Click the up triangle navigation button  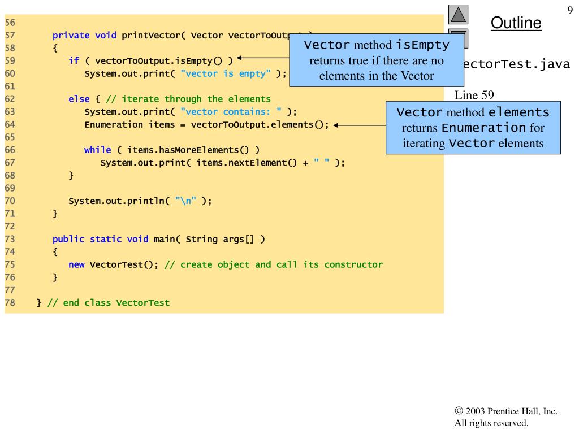[x=458, y=14]
